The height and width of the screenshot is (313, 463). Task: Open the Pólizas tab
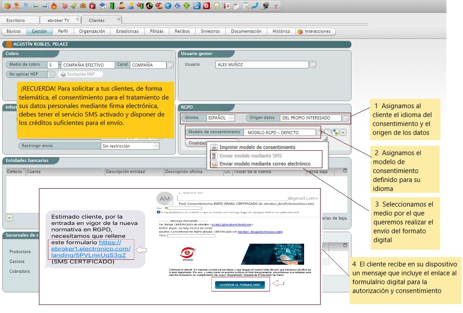[157, 31]
